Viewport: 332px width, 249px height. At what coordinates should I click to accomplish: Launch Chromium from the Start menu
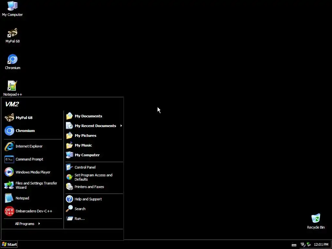tap(33, 131)
